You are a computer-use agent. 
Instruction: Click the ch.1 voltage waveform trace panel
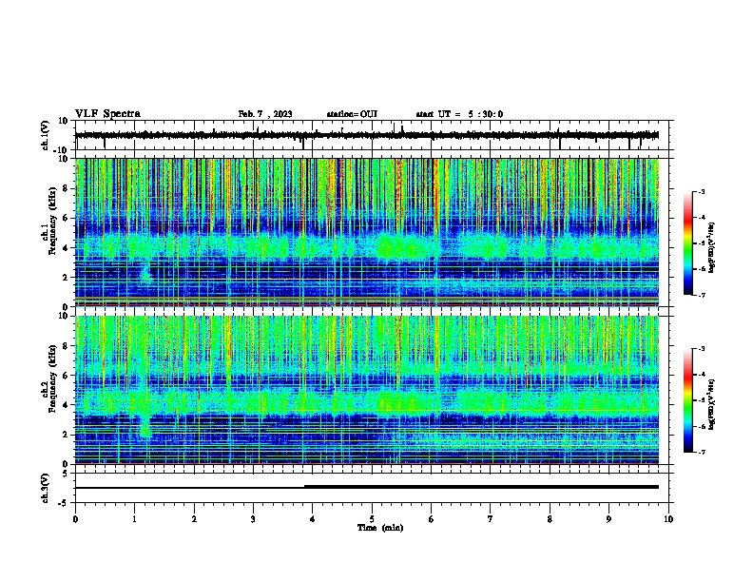[x=374, y=135]
